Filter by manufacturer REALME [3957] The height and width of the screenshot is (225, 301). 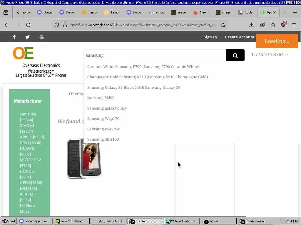[x=28, y=197]
